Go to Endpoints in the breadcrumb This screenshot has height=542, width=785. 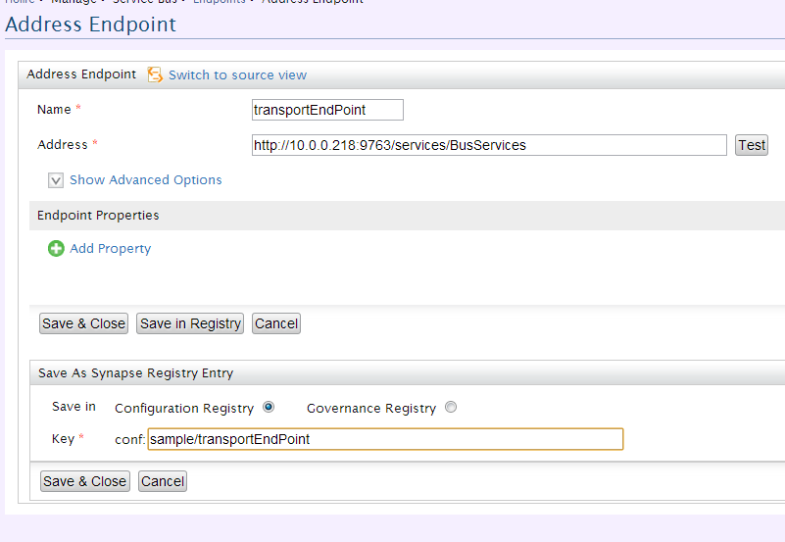pyautogui.click(x=220, y=2)
